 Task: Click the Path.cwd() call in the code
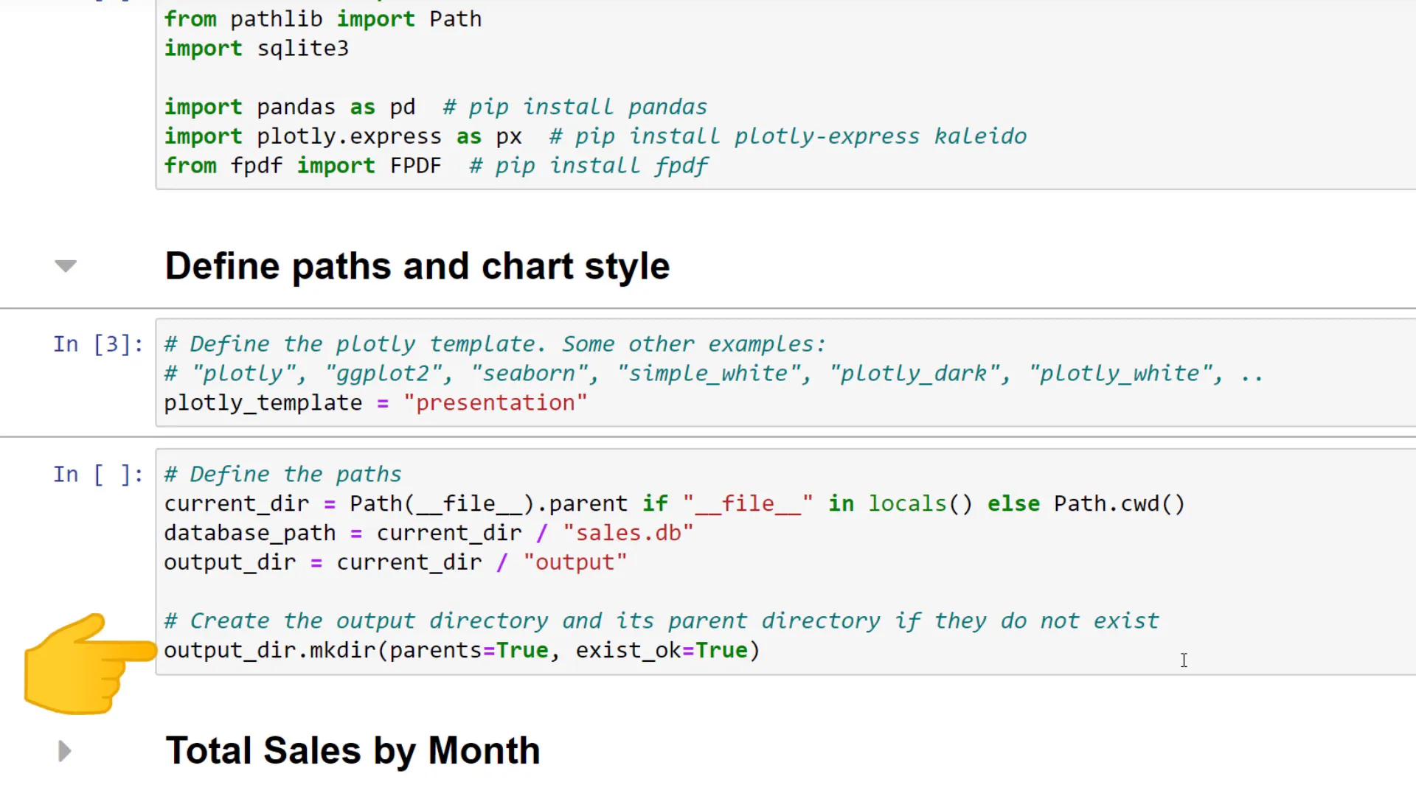point(1117,503)
